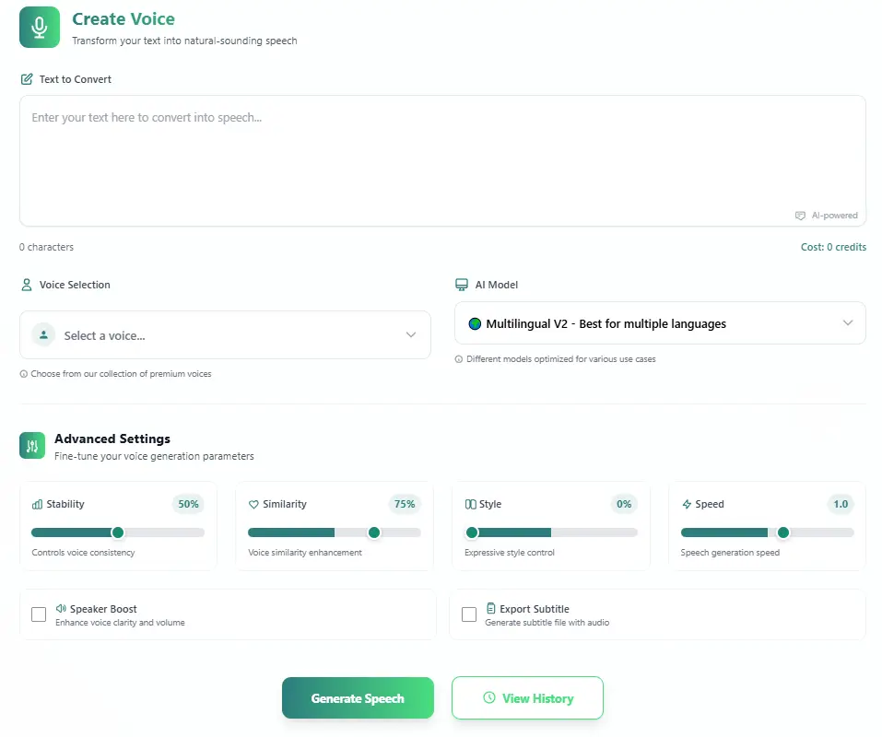Click the Similarity slider thumb
The image size is (882, 737).
[x=374, y=532]
